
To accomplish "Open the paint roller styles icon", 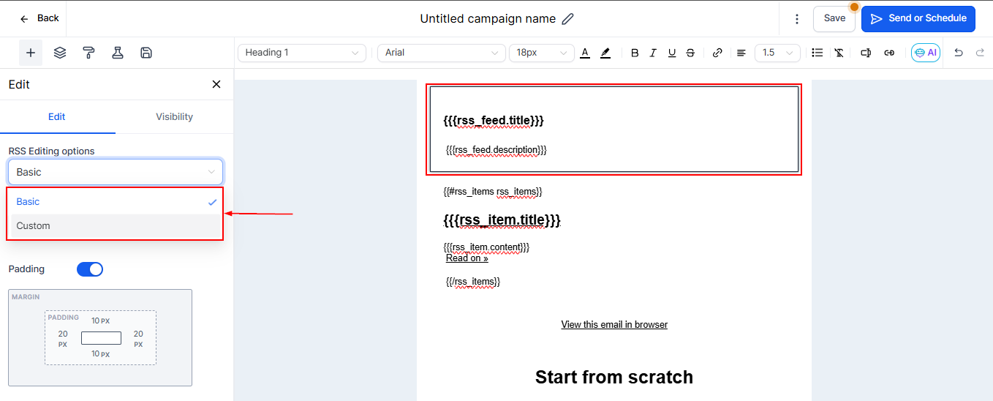I will point(88,53).
